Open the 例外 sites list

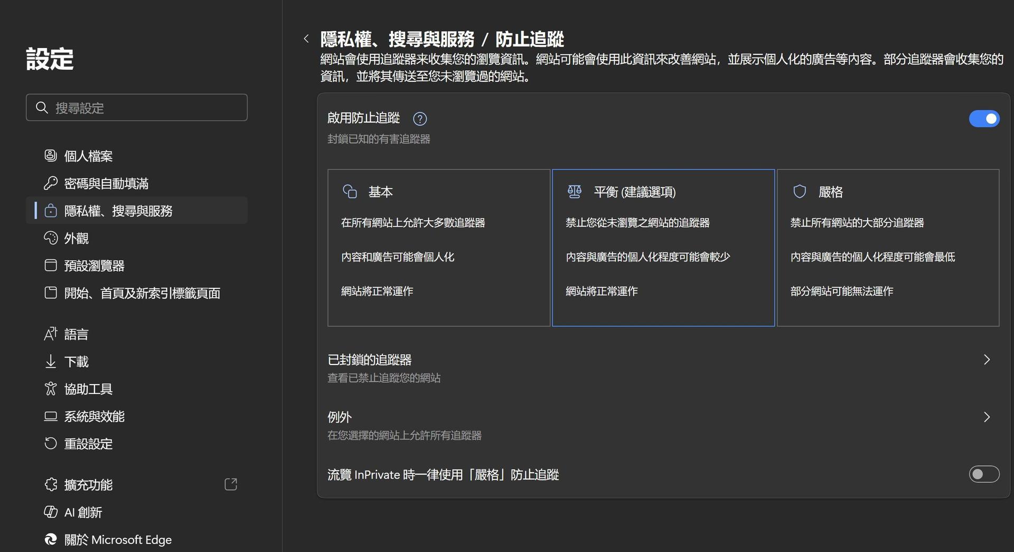[663, 425]
